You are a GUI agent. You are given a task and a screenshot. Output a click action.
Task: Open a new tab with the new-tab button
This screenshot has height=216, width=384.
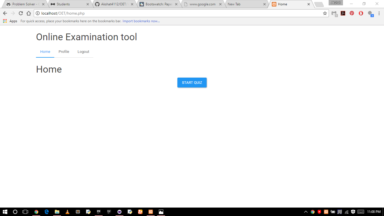[319, 4]
